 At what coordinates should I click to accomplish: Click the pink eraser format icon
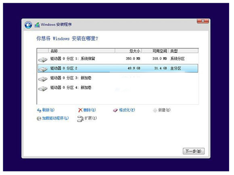115,110
